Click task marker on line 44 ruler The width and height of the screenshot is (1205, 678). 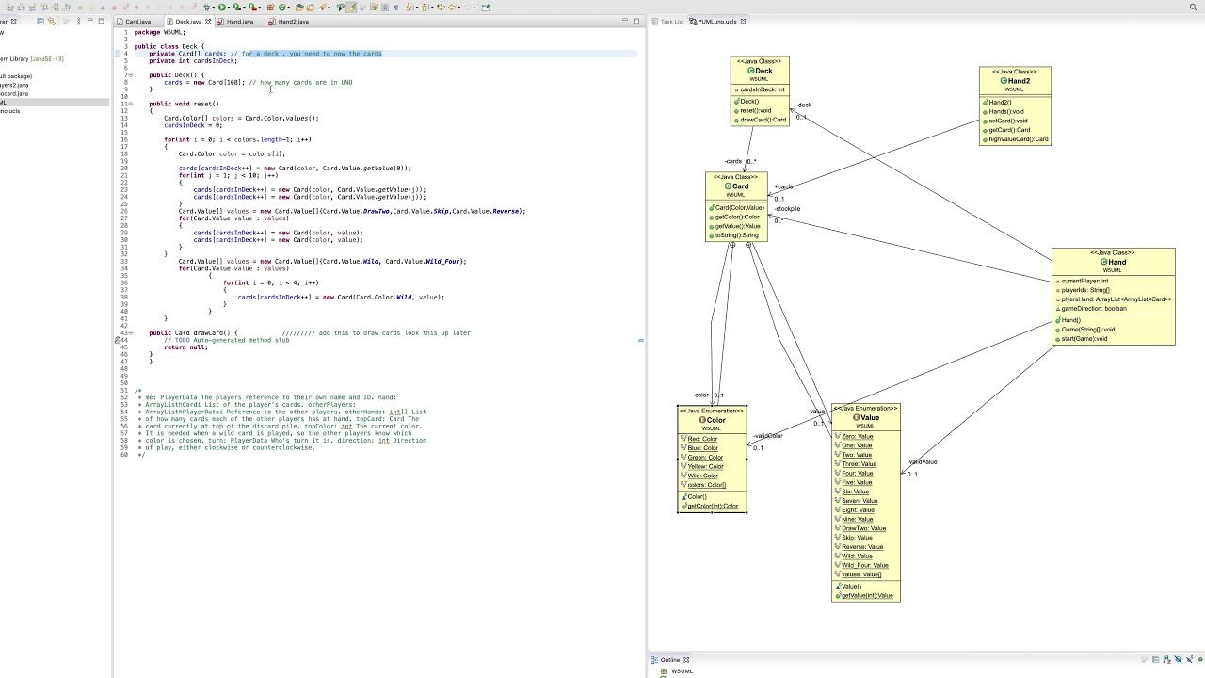[119, 340]
